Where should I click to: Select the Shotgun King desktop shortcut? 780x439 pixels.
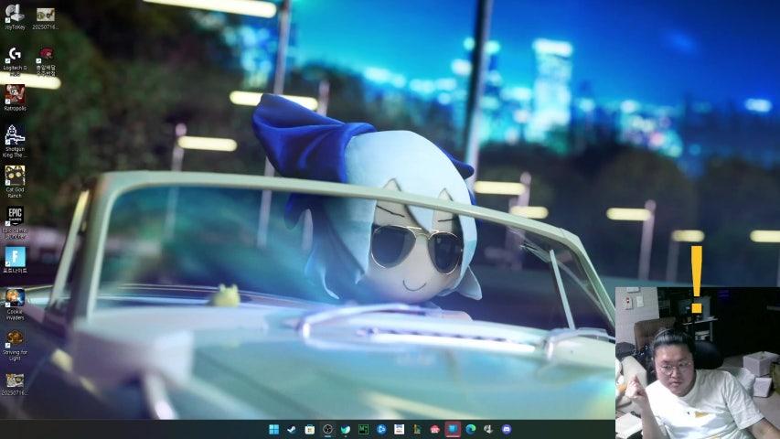coord(15,142)
